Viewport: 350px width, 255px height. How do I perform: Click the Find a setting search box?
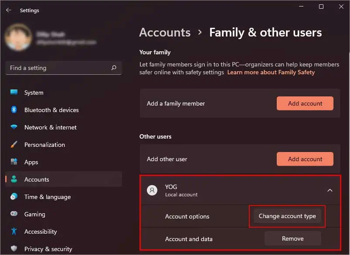pyautogui.click(x=57, y=68)
